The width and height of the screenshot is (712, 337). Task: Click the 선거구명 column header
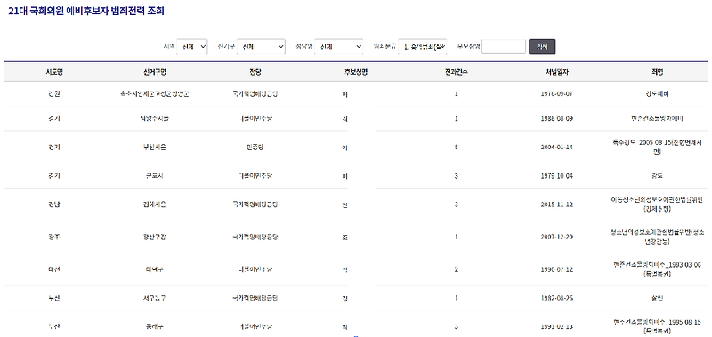pyautogui.click(x=154, y=72)
